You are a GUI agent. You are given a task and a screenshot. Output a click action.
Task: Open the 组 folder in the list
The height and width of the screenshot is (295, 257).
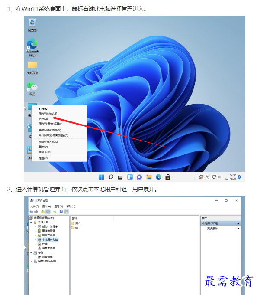[75, 228]
